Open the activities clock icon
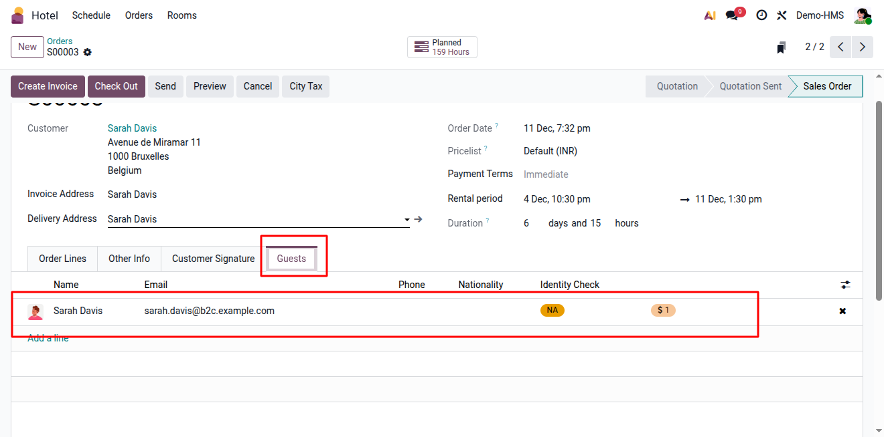884x437 pixels. pos(761,15)
